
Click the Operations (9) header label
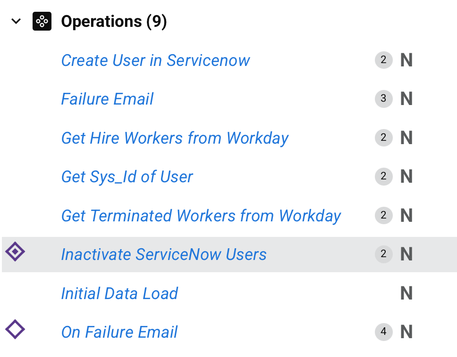[x=114, y=22]
